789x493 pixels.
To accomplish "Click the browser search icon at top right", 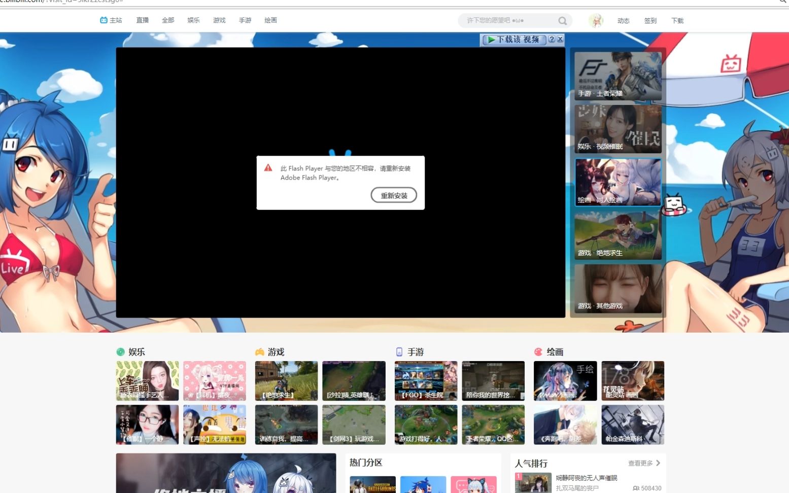I will click(x=783, y=2).
